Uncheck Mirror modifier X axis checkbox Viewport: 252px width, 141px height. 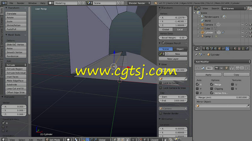198,84
